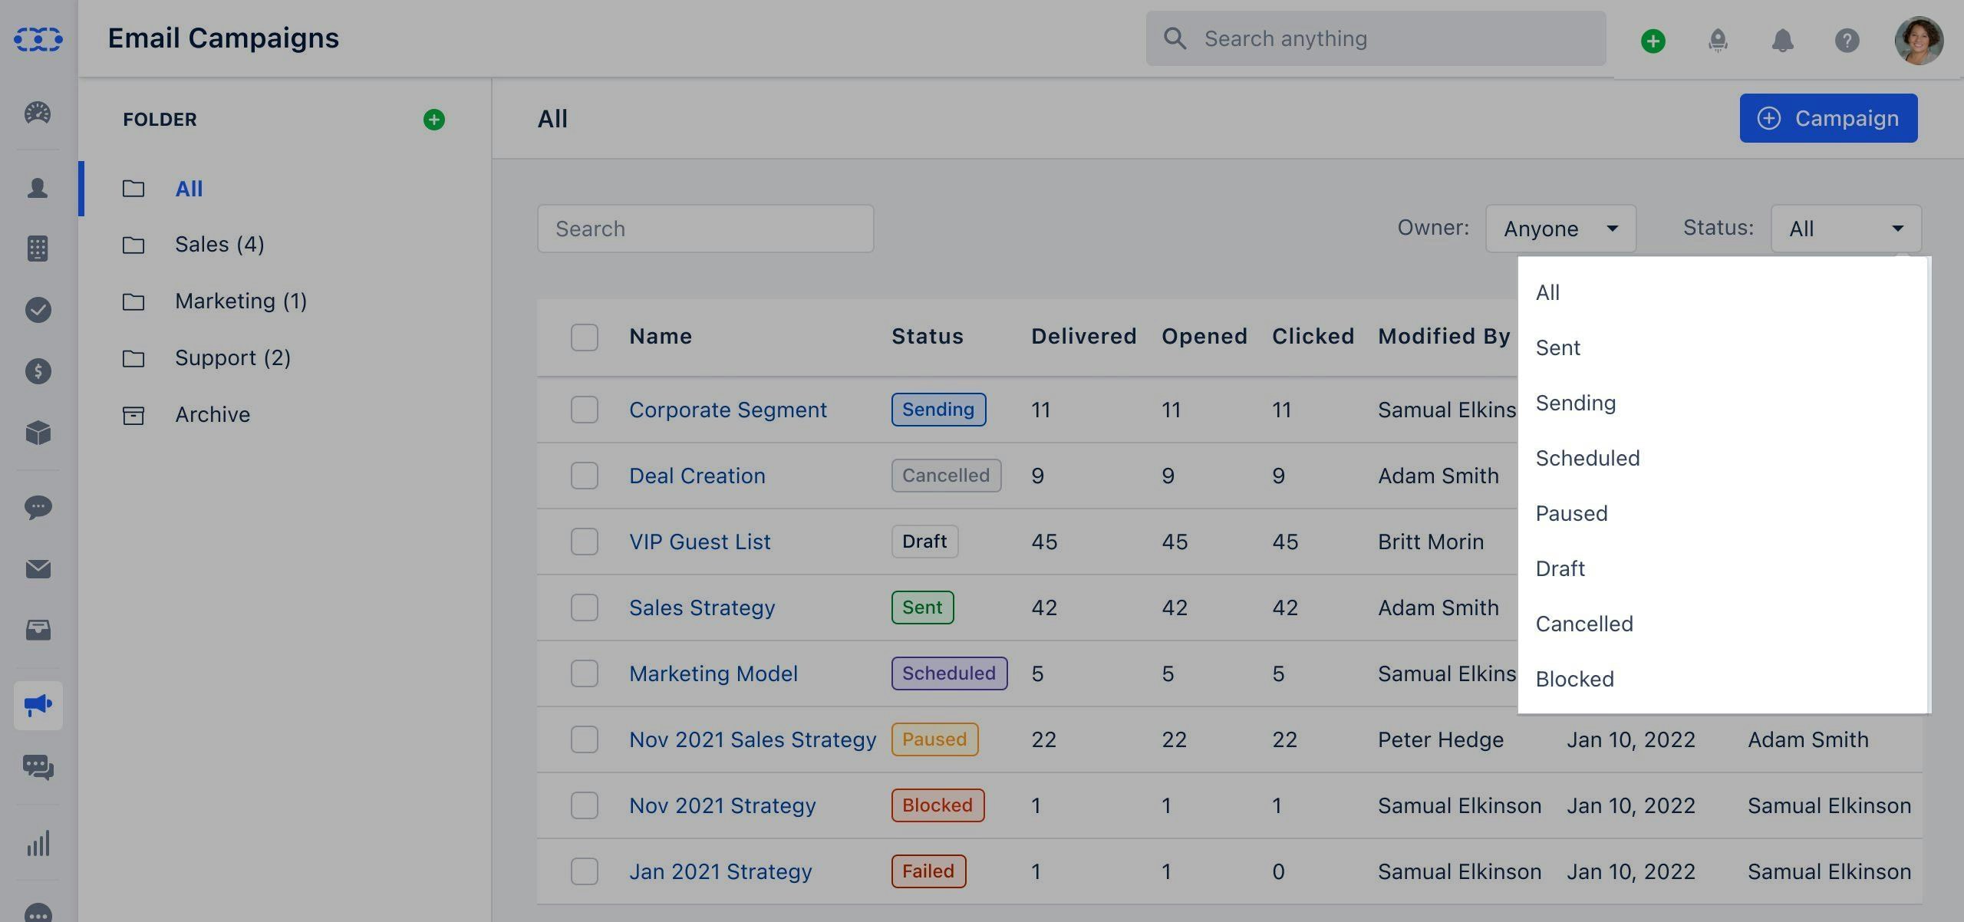Select the checkbox for Sales Strategy row
Viewport: 1964px width, 922px height.
[x=585, y=608]
